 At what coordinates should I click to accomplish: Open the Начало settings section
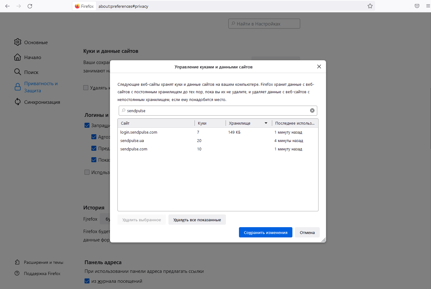28,57
